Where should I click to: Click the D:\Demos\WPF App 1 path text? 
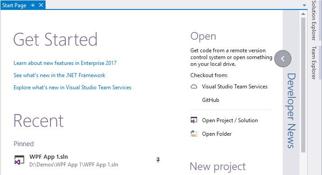(x=74, y=165)
